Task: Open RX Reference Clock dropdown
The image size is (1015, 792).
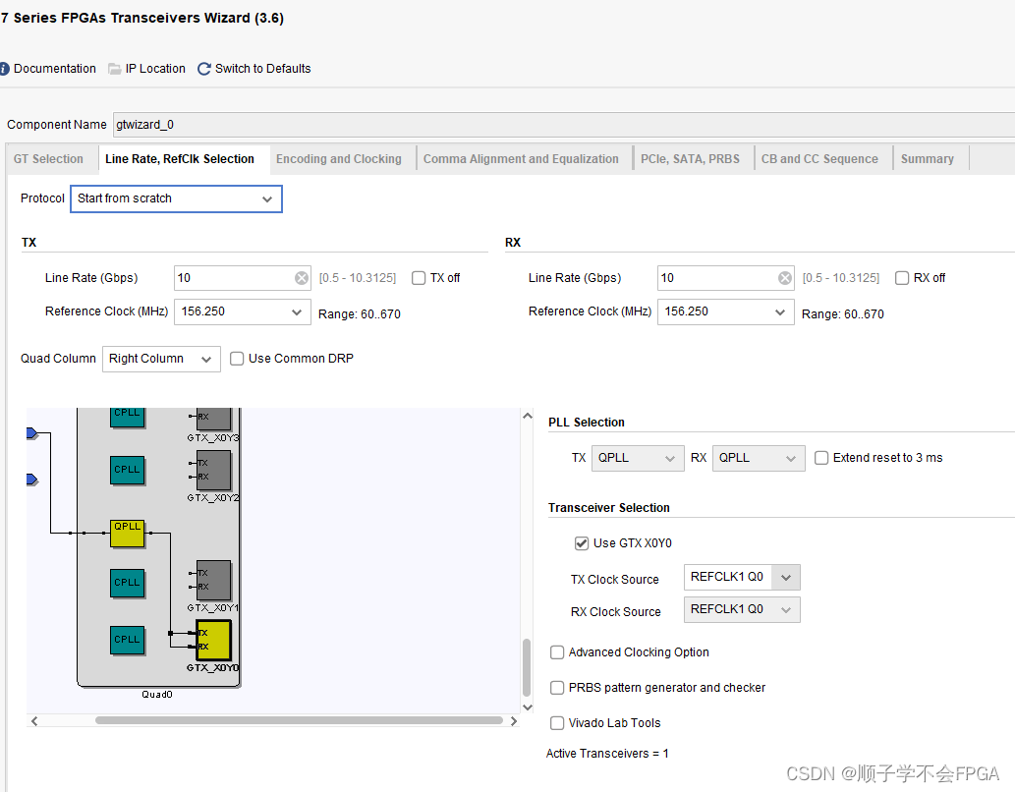Action: coord(726,312)
